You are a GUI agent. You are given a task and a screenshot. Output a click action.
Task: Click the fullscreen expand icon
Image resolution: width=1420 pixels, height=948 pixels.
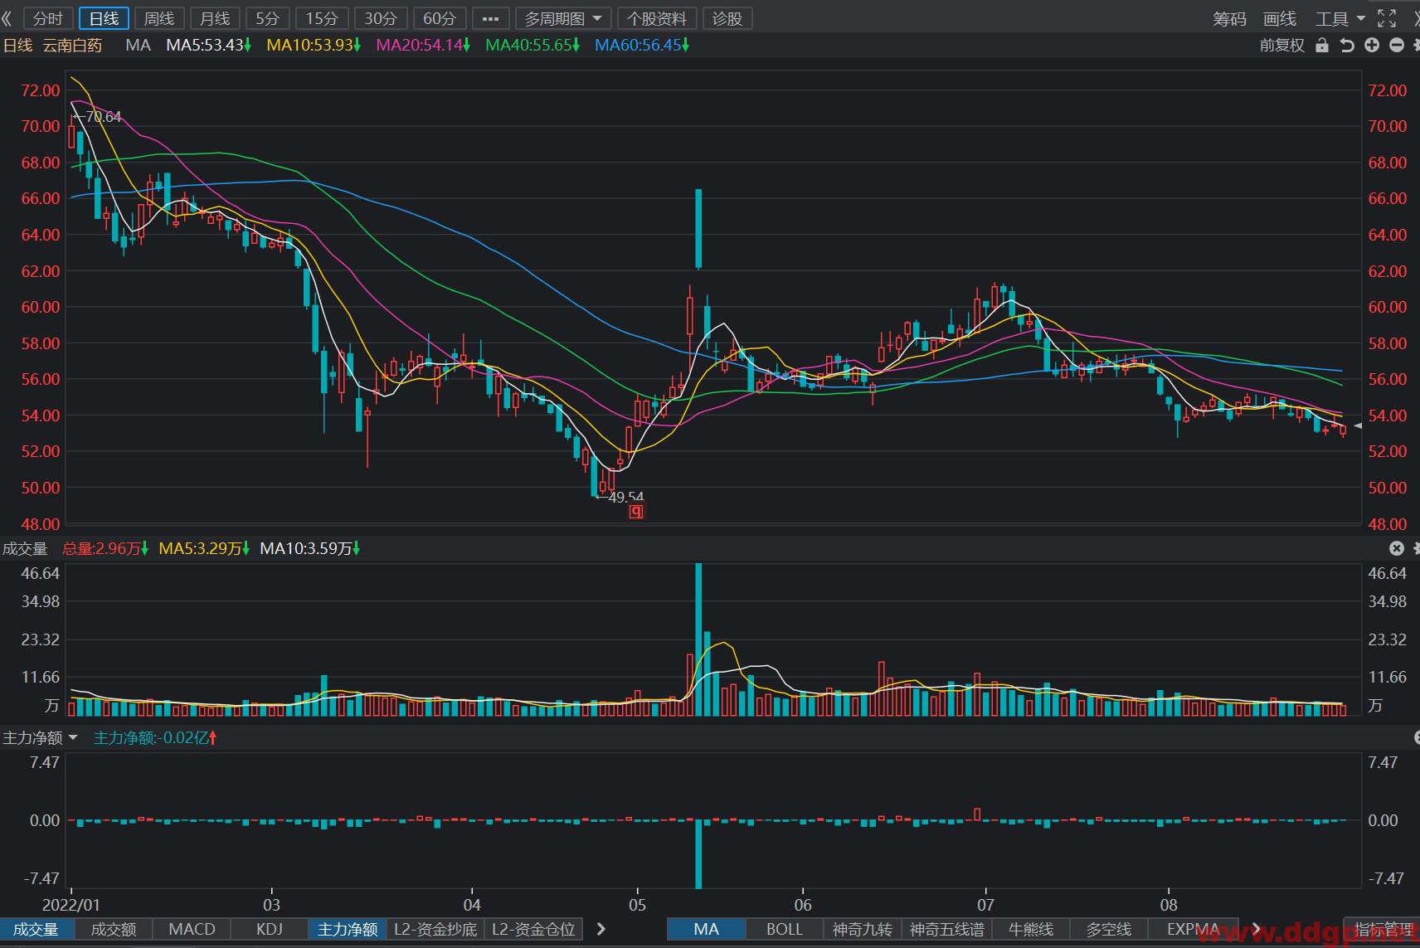[1387, 18]
